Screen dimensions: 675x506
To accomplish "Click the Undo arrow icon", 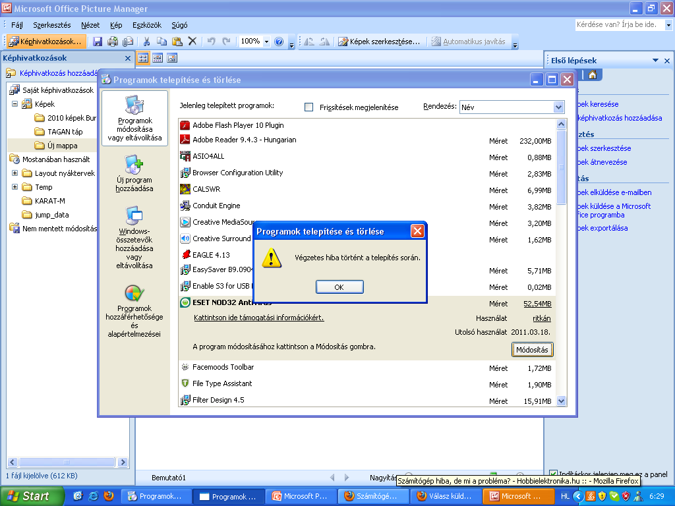I will (212, 42).
